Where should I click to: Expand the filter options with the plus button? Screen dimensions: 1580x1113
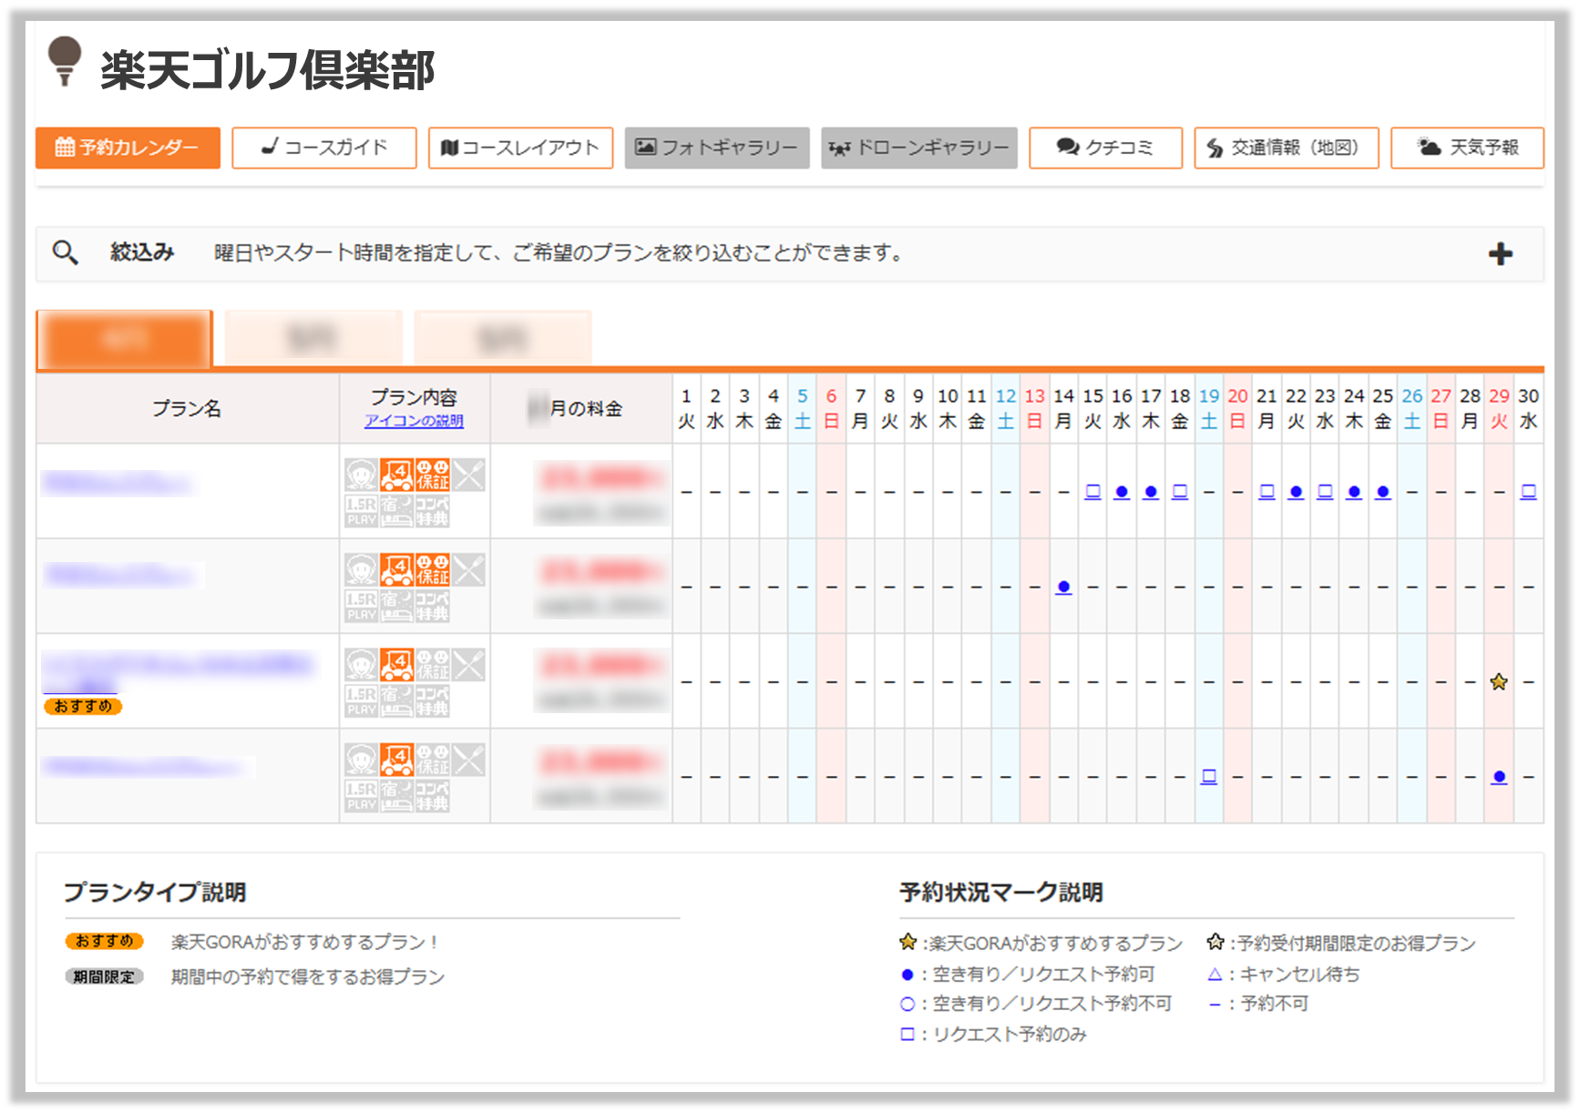point(1501,253)
